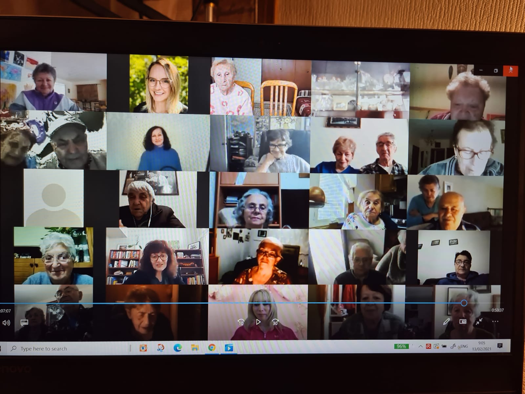Switch to Google Chrome in the taskbar
The image size is (525, 394).
click(x=212, y=347)
